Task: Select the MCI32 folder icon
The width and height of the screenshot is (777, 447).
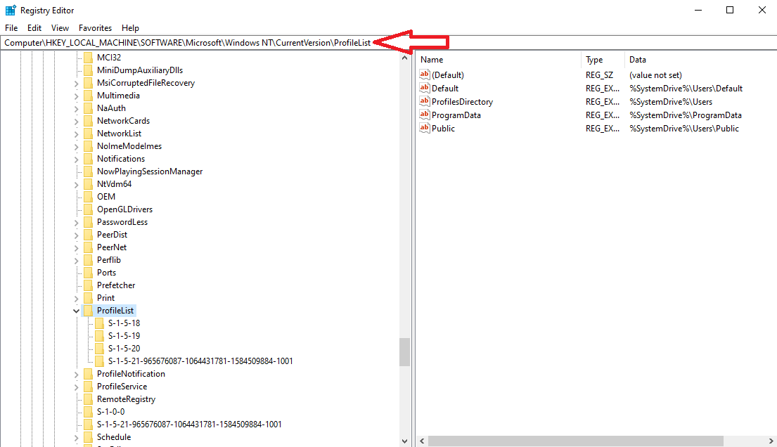Action: click(88, 58)
